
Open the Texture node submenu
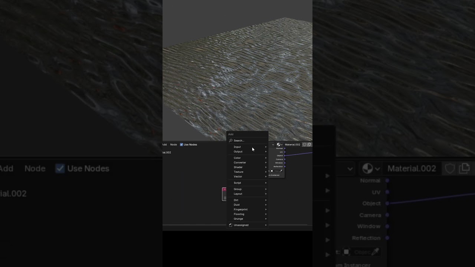tap(248, 172)
